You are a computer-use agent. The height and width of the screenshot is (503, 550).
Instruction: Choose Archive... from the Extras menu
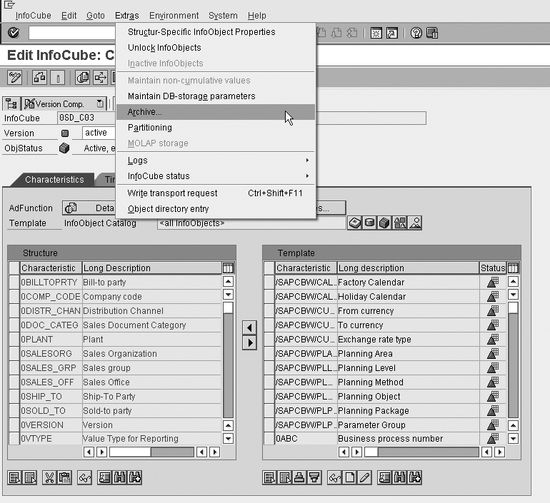click(x=216, y=112)
